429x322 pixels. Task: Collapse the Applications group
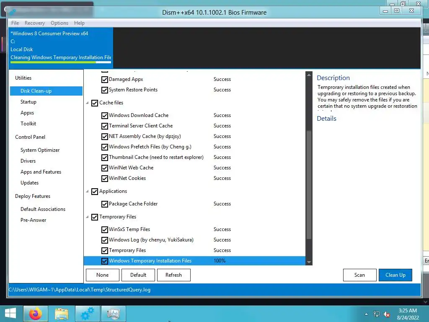87,191
